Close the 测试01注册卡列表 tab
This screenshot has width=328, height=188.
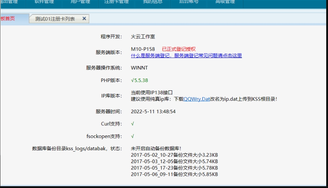[x=84, y=19]
